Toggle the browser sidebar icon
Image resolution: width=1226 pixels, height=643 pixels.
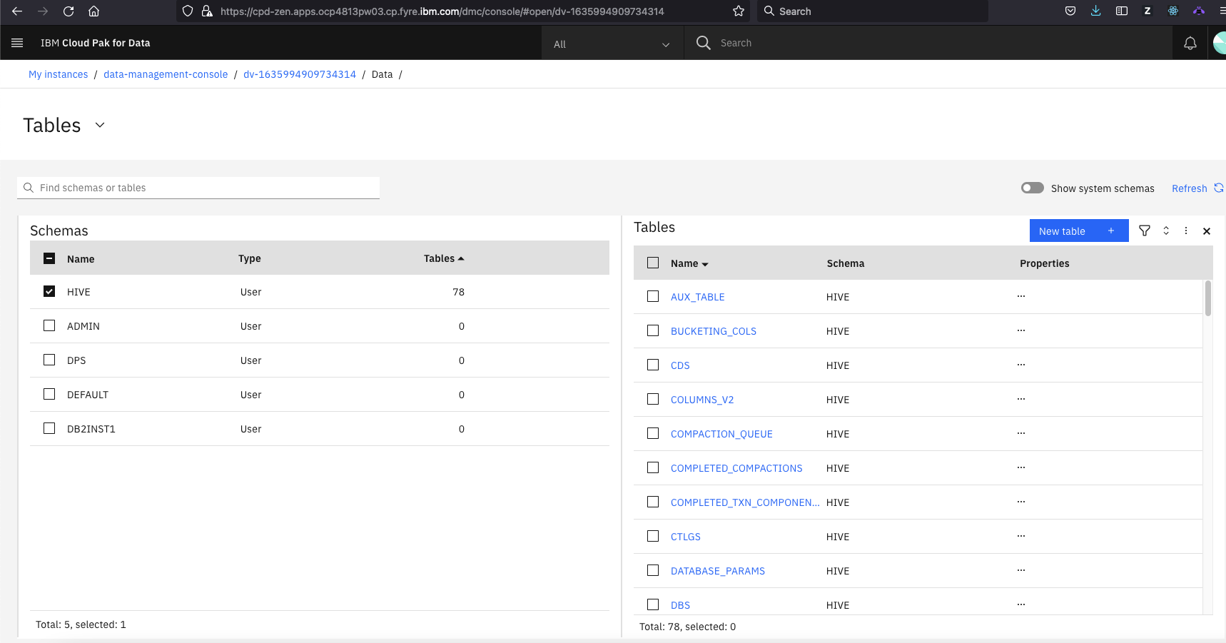pos(1122,11)
